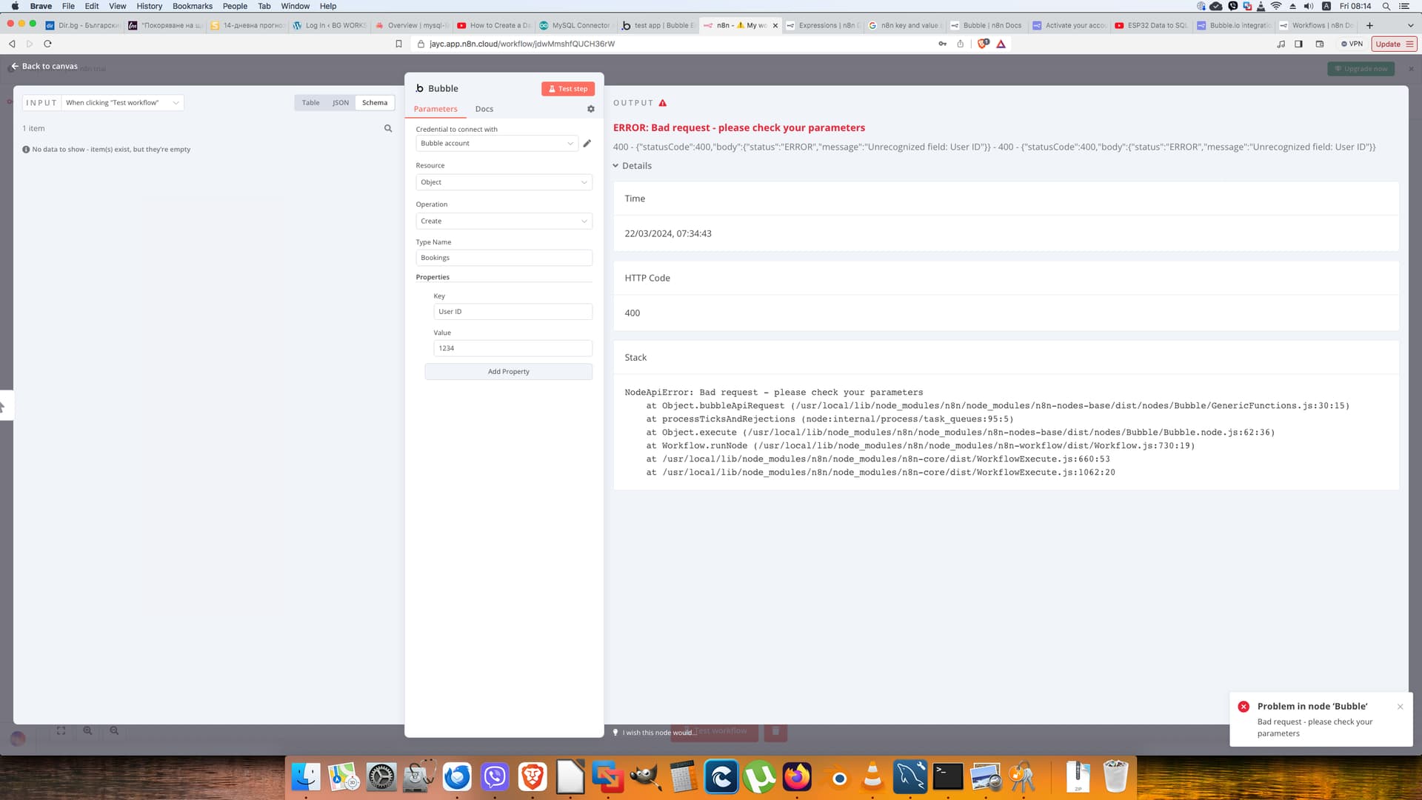This screenshot has width=1422, height=800.
Task: Click Back to canvas link
Action: 44,67
